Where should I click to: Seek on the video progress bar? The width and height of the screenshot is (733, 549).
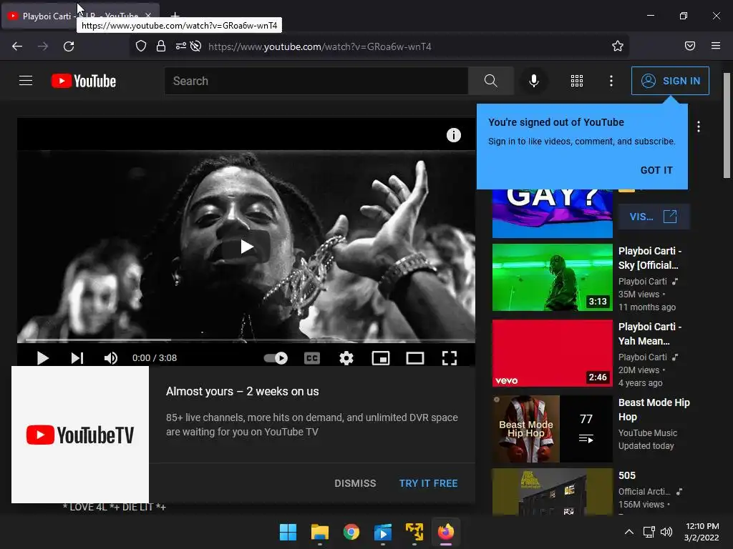(x=246, y=340)
